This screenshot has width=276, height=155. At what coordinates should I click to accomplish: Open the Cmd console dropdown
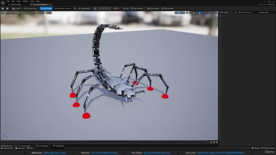click(x=30, y=148)
